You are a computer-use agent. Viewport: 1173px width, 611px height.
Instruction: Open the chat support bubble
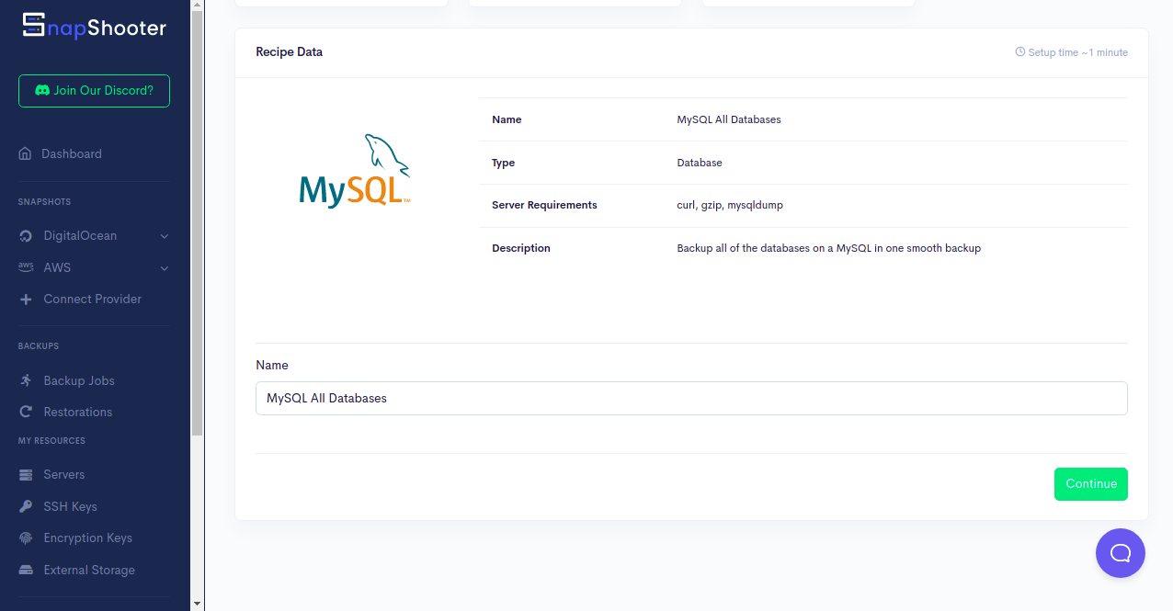[1121, 553]
